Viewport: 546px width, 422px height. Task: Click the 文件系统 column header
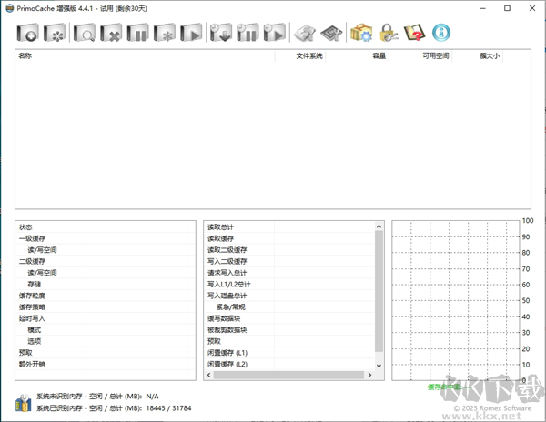point(309,56)
